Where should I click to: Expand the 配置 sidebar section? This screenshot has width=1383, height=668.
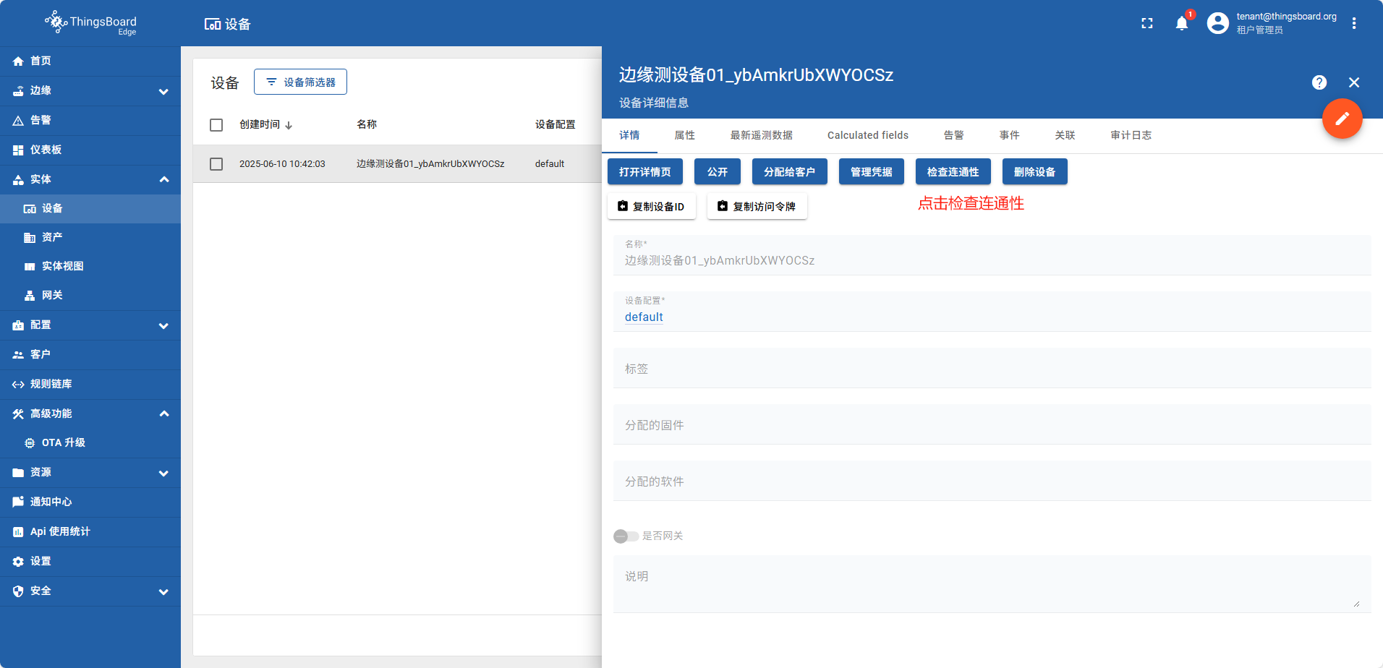coord(163,325)
